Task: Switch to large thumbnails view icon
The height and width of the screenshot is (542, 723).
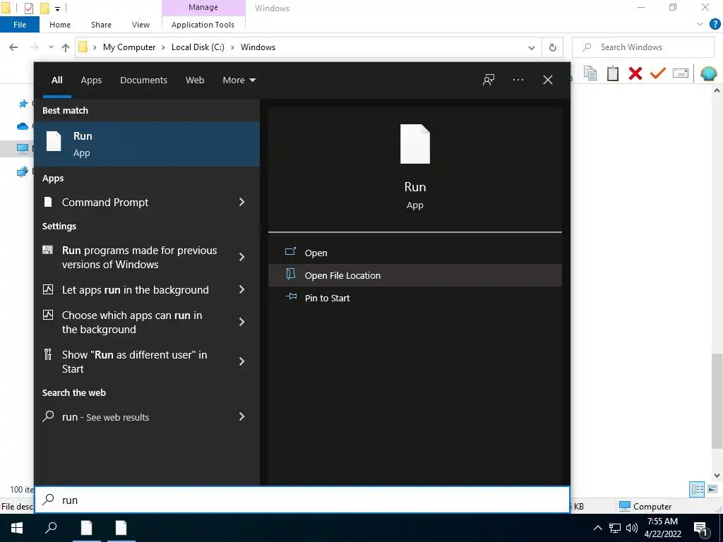Action: point(712,489)
